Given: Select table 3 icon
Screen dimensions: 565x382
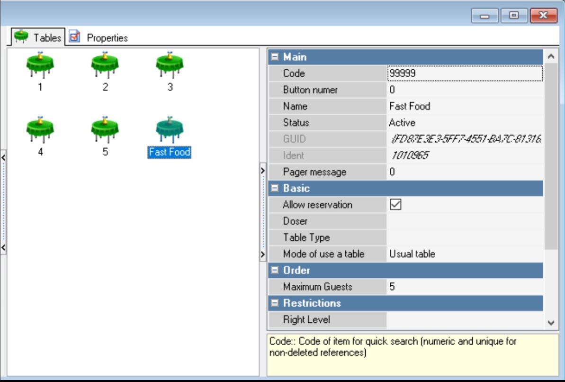Looking at the screenshot, I should (170, 65).
